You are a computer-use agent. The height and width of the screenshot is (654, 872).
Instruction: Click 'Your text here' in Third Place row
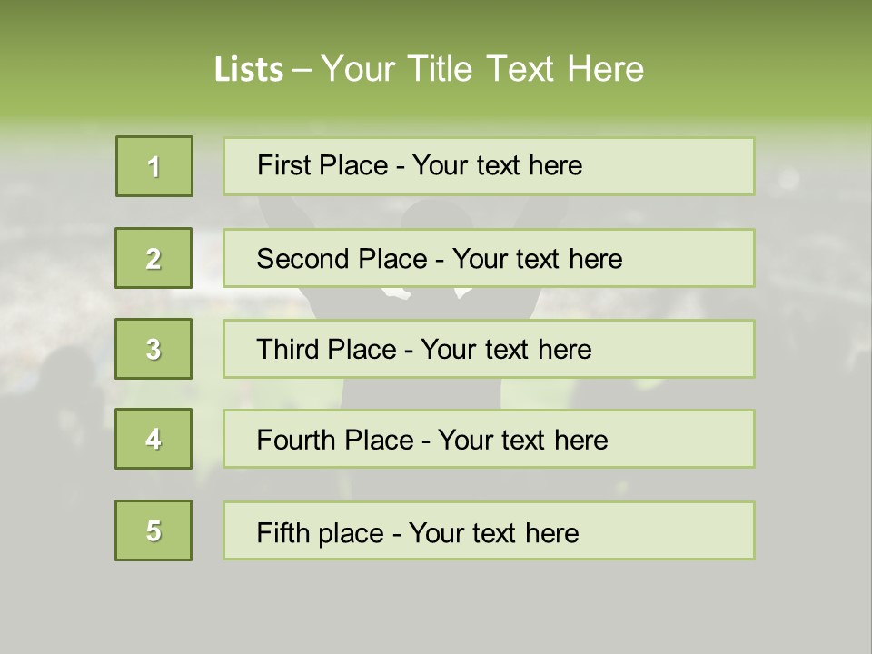coord(506,350)
